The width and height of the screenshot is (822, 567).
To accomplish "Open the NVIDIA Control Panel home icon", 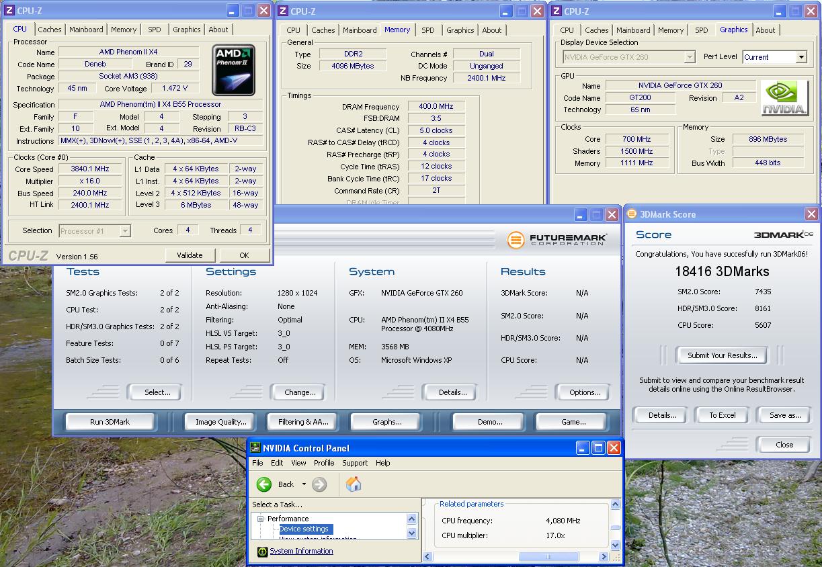I will point(354,484).
